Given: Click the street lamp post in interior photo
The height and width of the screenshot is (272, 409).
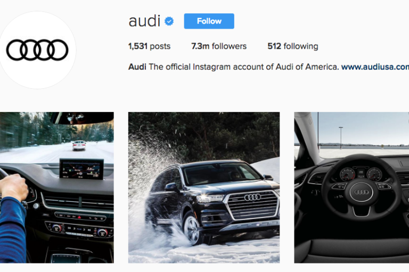Looking at the screenshot, I should (x=341, y=138).
